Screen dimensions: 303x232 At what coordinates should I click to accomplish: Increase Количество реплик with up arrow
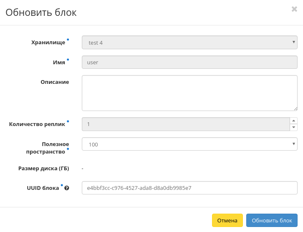[x=294, y=121]
